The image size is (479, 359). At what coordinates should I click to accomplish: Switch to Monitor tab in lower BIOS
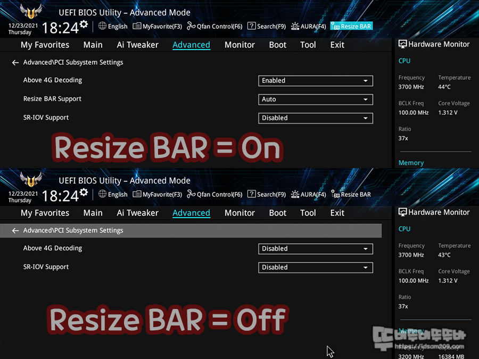pos(240,213)
